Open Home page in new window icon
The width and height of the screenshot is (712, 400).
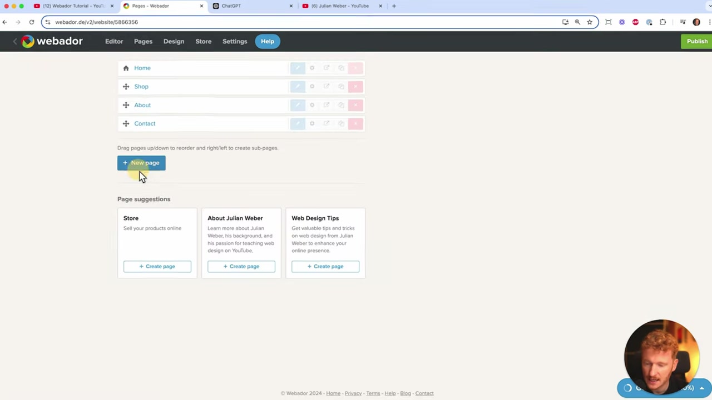[327, 68]
